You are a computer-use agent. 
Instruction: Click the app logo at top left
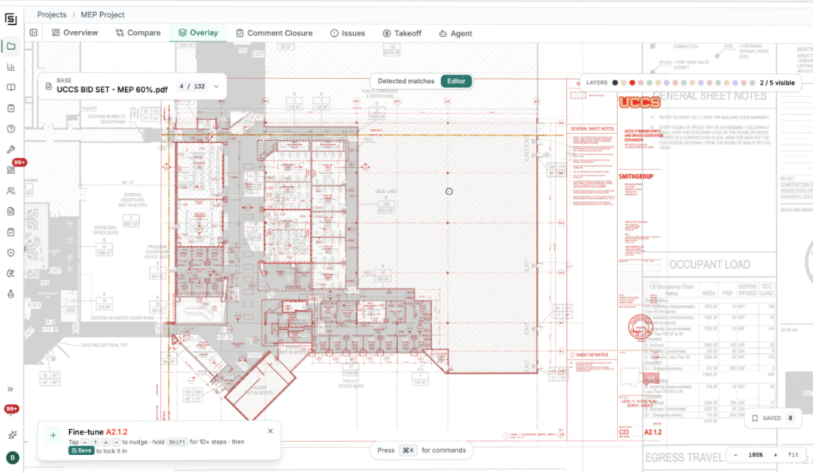pyautogui.click(x=11, y=19)
